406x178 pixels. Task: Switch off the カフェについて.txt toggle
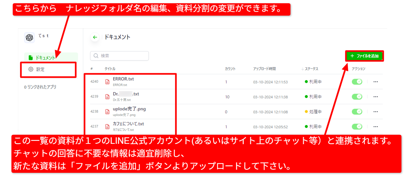coord(357,127)
